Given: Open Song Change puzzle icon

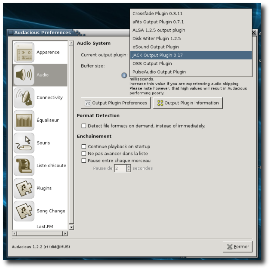Looking at the screenshot, I should [x=24, y=211].
